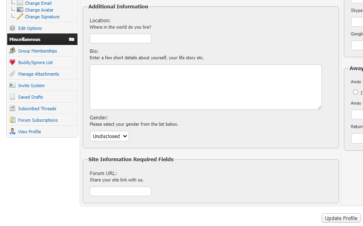Click the Forum Subscriptions icon

[x=12, y=120]
